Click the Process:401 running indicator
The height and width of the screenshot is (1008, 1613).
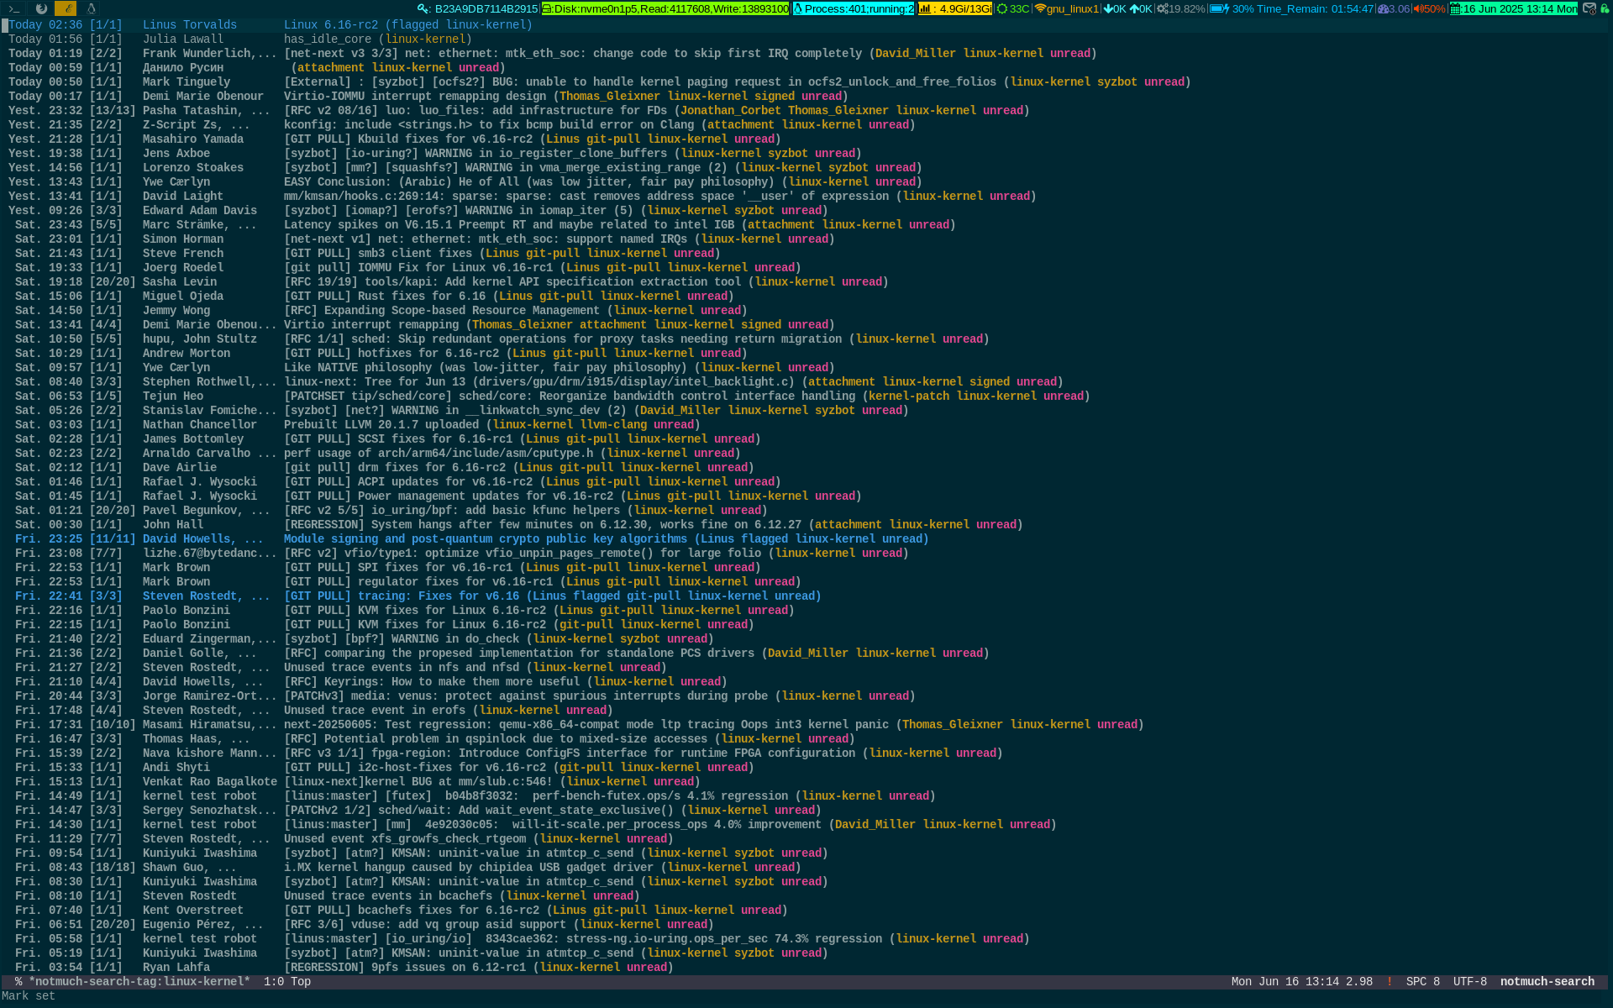[x=854, y=8]
